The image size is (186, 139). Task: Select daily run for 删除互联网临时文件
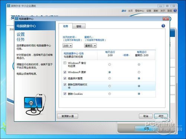[109, 86]
